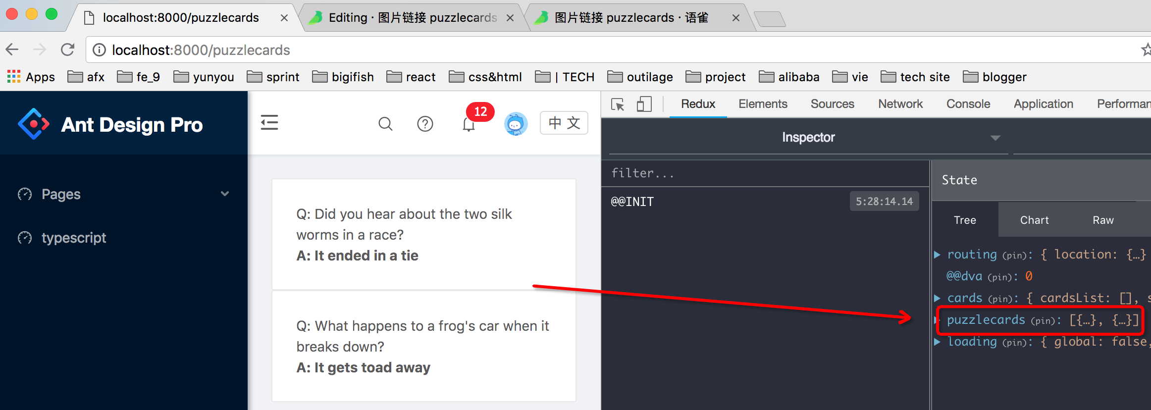The width and height of the screenshot is (1151, 410).
Task: Open the sprint bookmark folder
Action: point(273,77)
